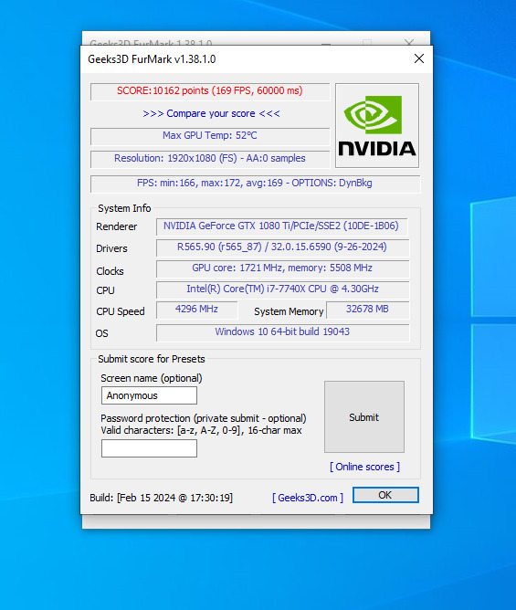Viewport: 516px width, 610px height.
Task: Close the FurMark score dialog
Action: coord(418,58)
